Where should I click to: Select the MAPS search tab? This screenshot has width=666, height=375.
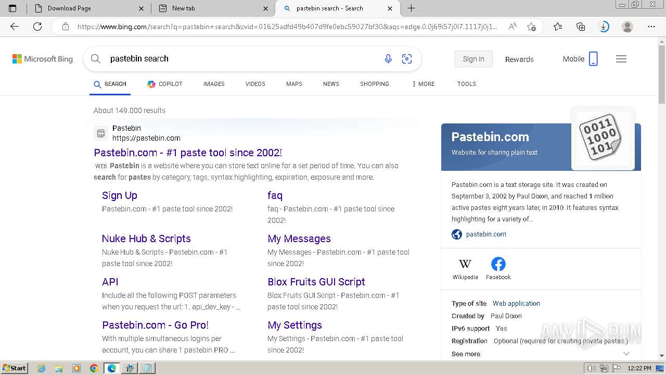(294, 84)
